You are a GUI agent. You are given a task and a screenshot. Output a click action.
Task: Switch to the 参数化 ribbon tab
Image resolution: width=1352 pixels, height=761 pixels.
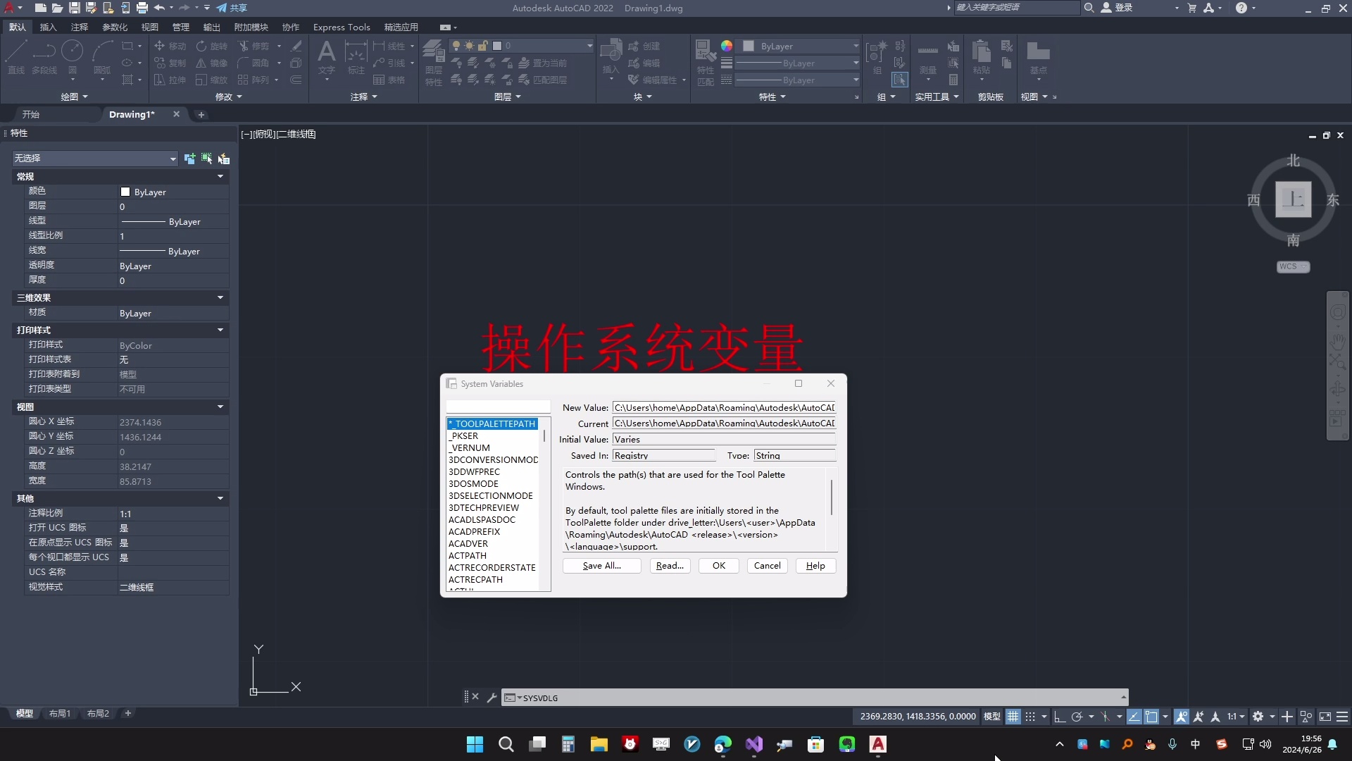(115, 27)
